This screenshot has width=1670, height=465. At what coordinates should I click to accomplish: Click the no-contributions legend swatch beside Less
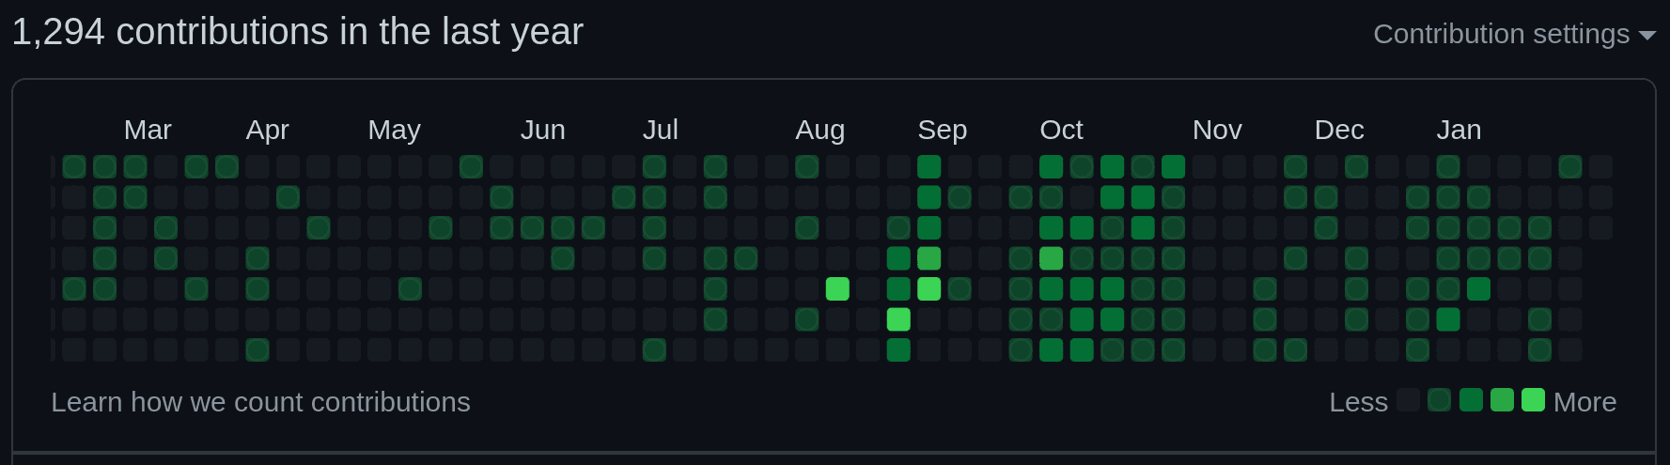[x=1408, y=400]
